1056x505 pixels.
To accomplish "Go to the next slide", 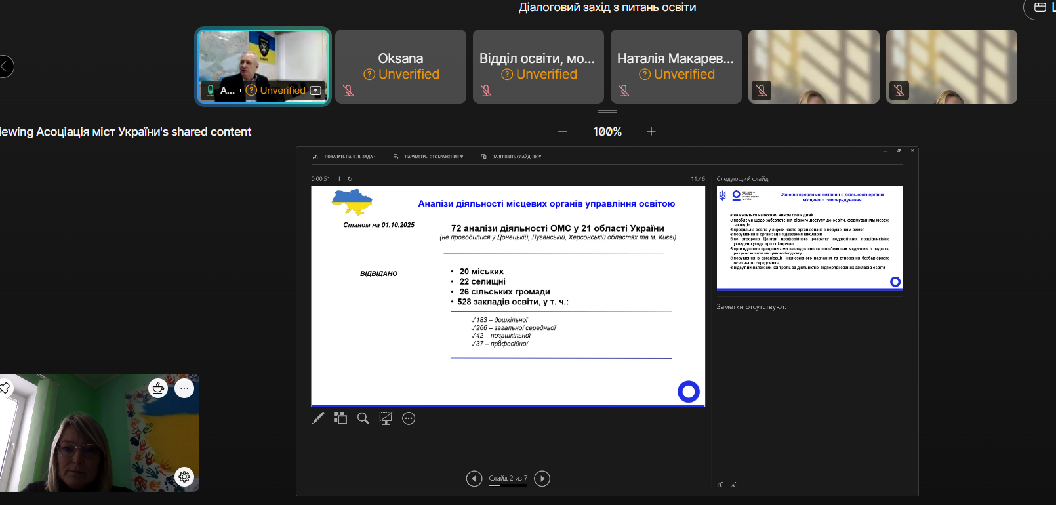I will (x=542, y=479).
